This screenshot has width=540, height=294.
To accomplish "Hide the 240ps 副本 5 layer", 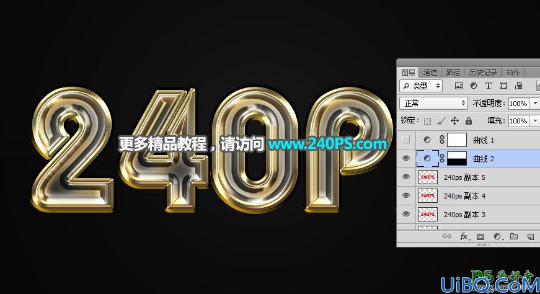I will pos(406,177).
